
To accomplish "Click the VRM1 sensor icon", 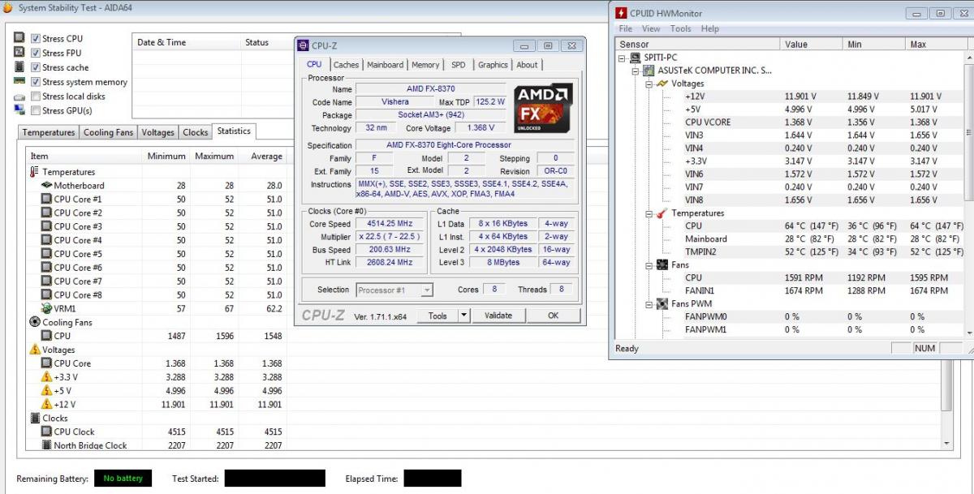I will pos(46,308).
